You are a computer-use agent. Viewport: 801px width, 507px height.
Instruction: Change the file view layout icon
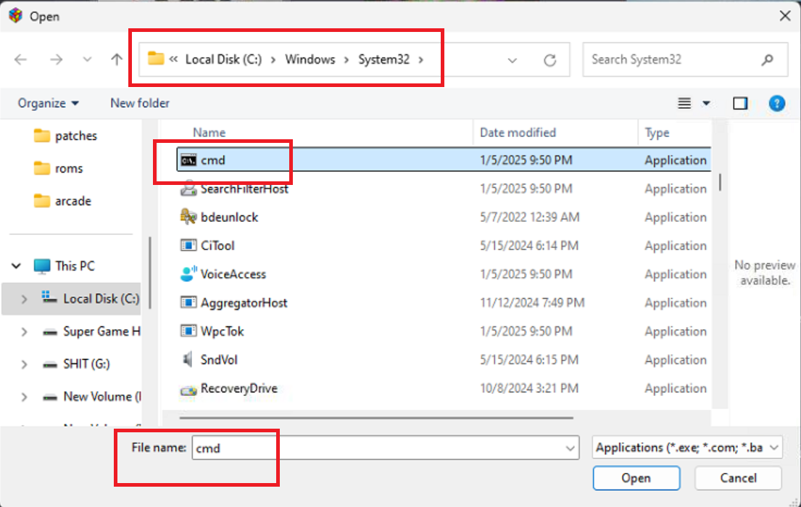point(684,103)
